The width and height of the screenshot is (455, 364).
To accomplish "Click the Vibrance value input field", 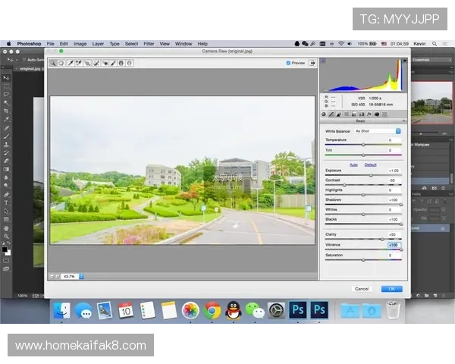I will [x=393, y=245].
